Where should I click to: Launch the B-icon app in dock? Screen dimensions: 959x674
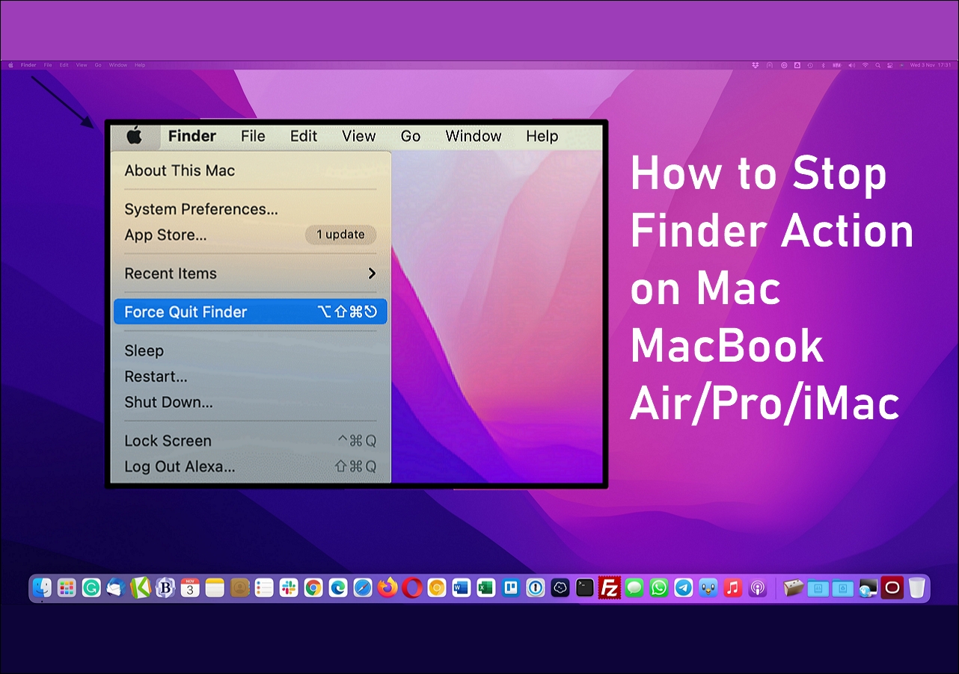(165, 588)
